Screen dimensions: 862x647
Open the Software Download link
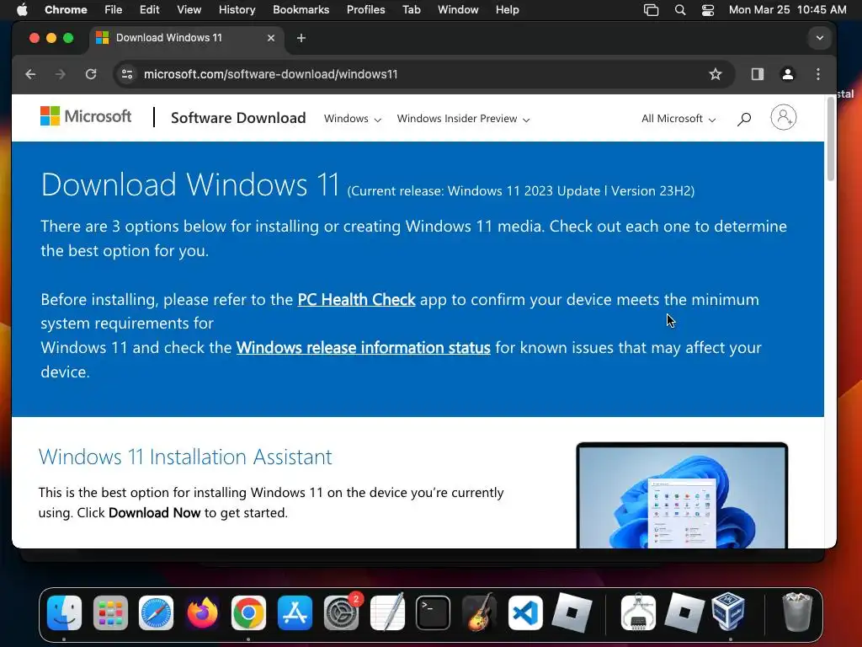(x=238, y=118)
